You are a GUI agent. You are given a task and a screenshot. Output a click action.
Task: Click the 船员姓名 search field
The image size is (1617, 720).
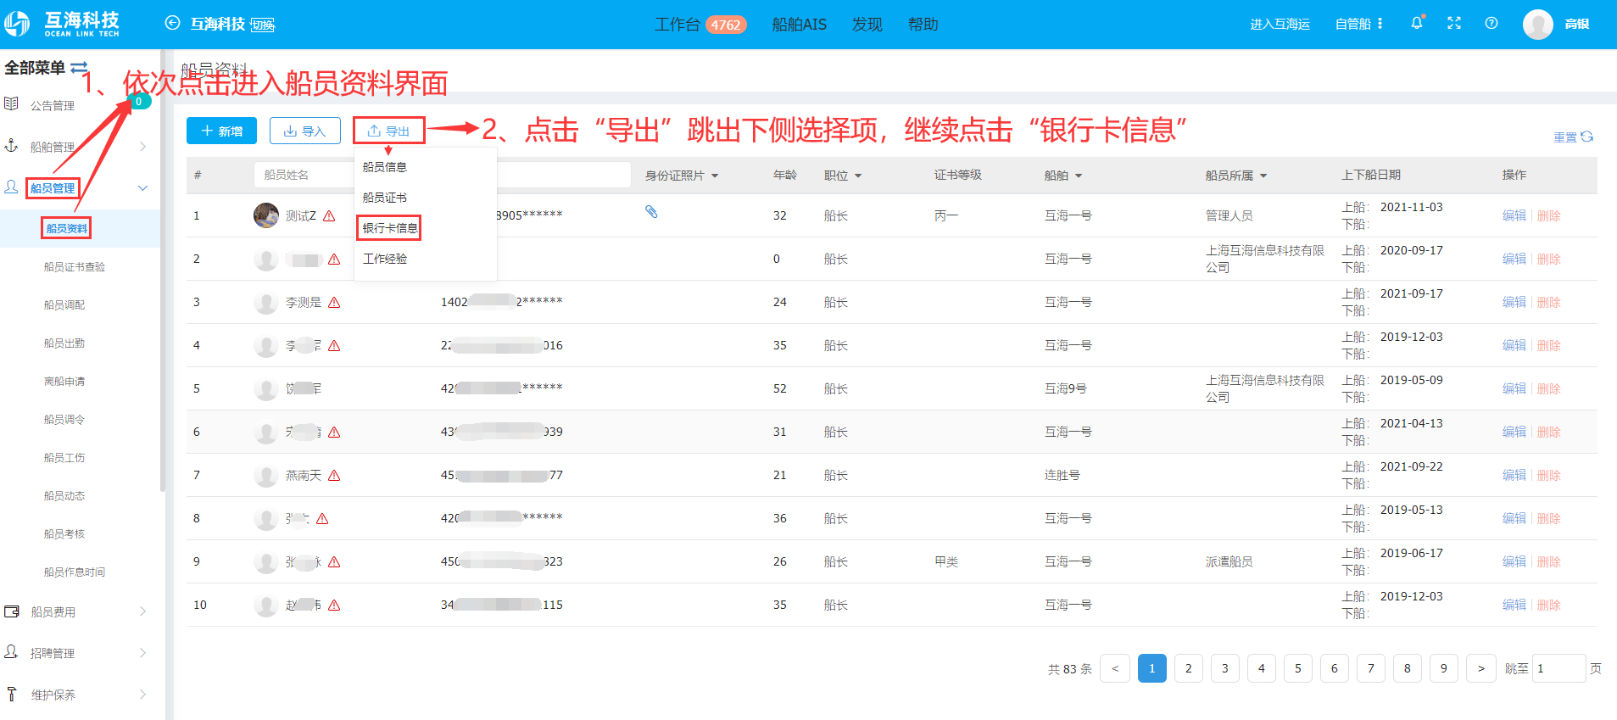[x=304, y=175]
